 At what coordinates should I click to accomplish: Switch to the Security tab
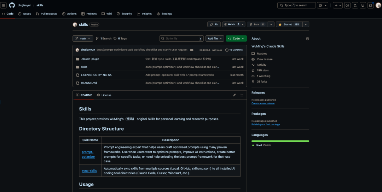(124, 14)
